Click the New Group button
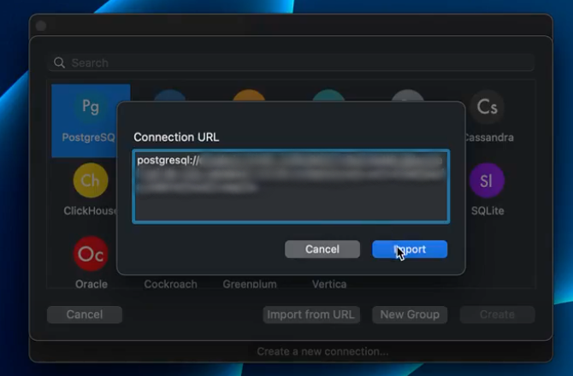This screenshot has width=573, height=376. 410,314
